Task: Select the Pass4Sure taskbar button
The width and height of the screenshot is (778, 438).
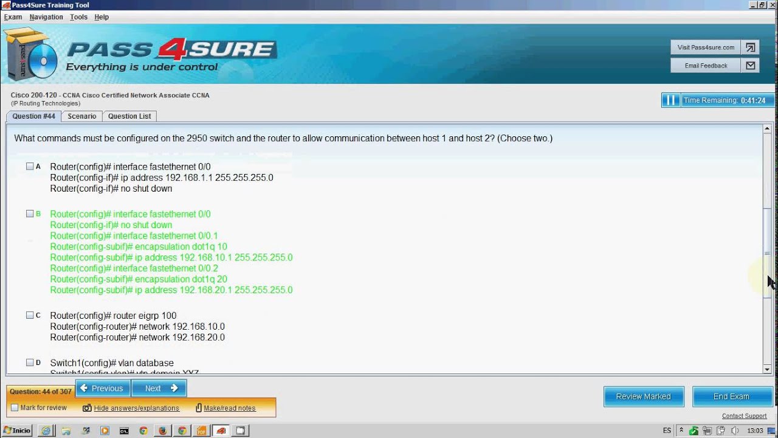Action: (x=221, y=431)
